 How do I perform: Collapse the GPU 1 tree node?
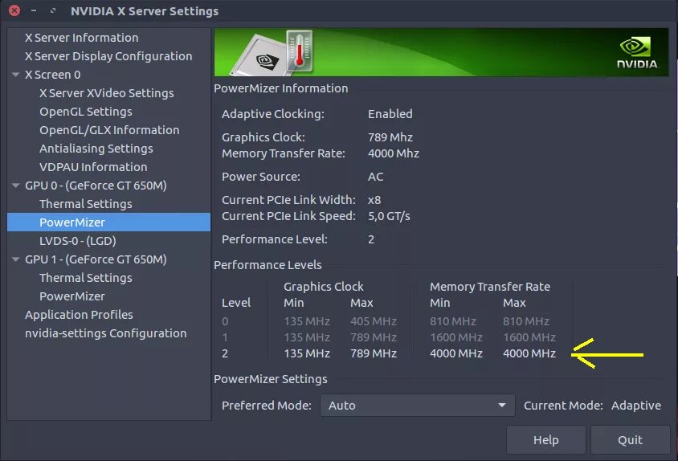16,259
